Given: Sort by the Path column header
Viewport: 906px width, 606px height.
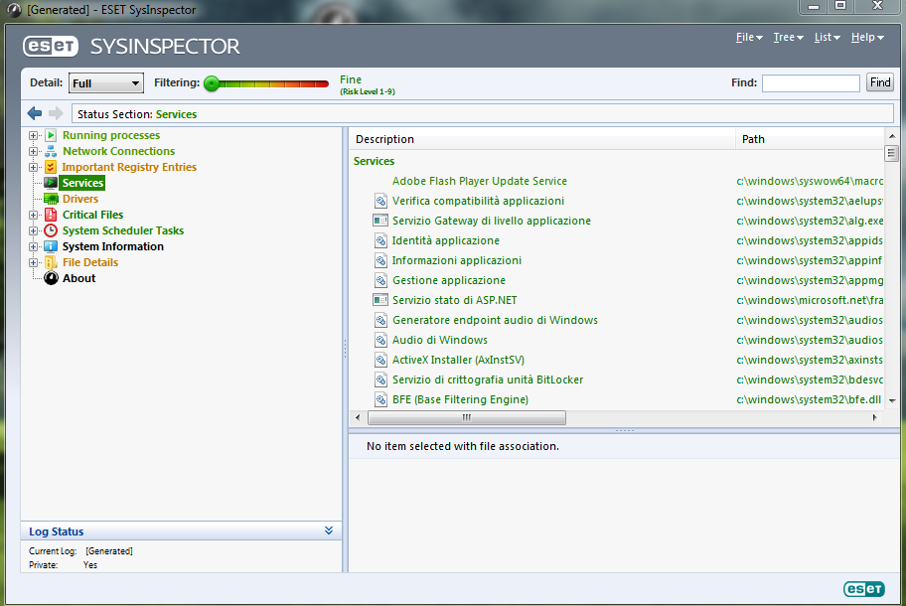Looking at the screenshot, I should (810, 139).
